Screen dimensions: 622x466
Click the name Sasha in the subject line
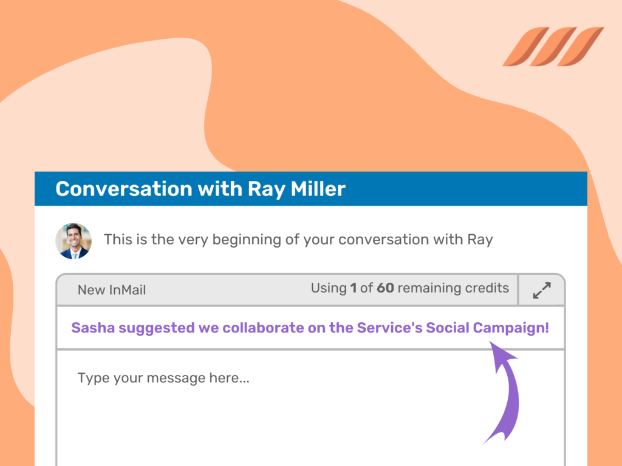[92, 328]
